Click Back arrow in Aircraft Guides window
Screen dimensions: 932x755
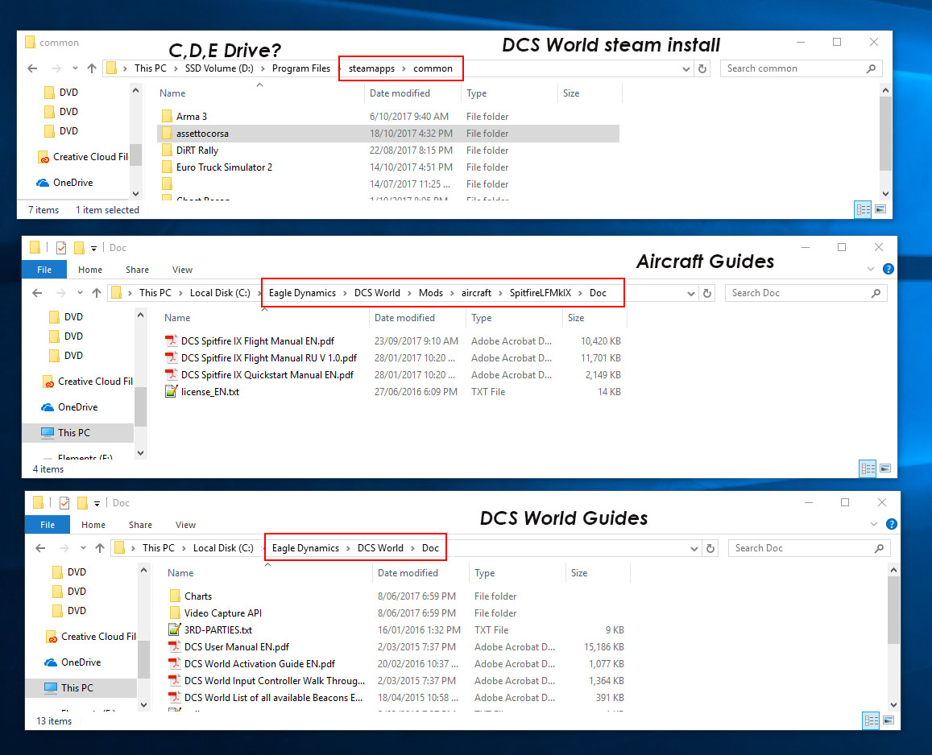click(x=37, y=293)
